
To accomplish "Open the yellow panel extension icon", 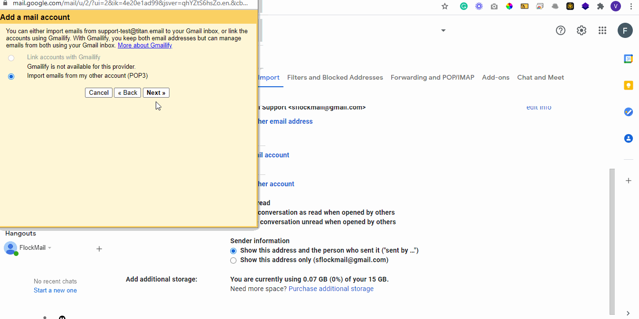I will (x=525, y=6).
